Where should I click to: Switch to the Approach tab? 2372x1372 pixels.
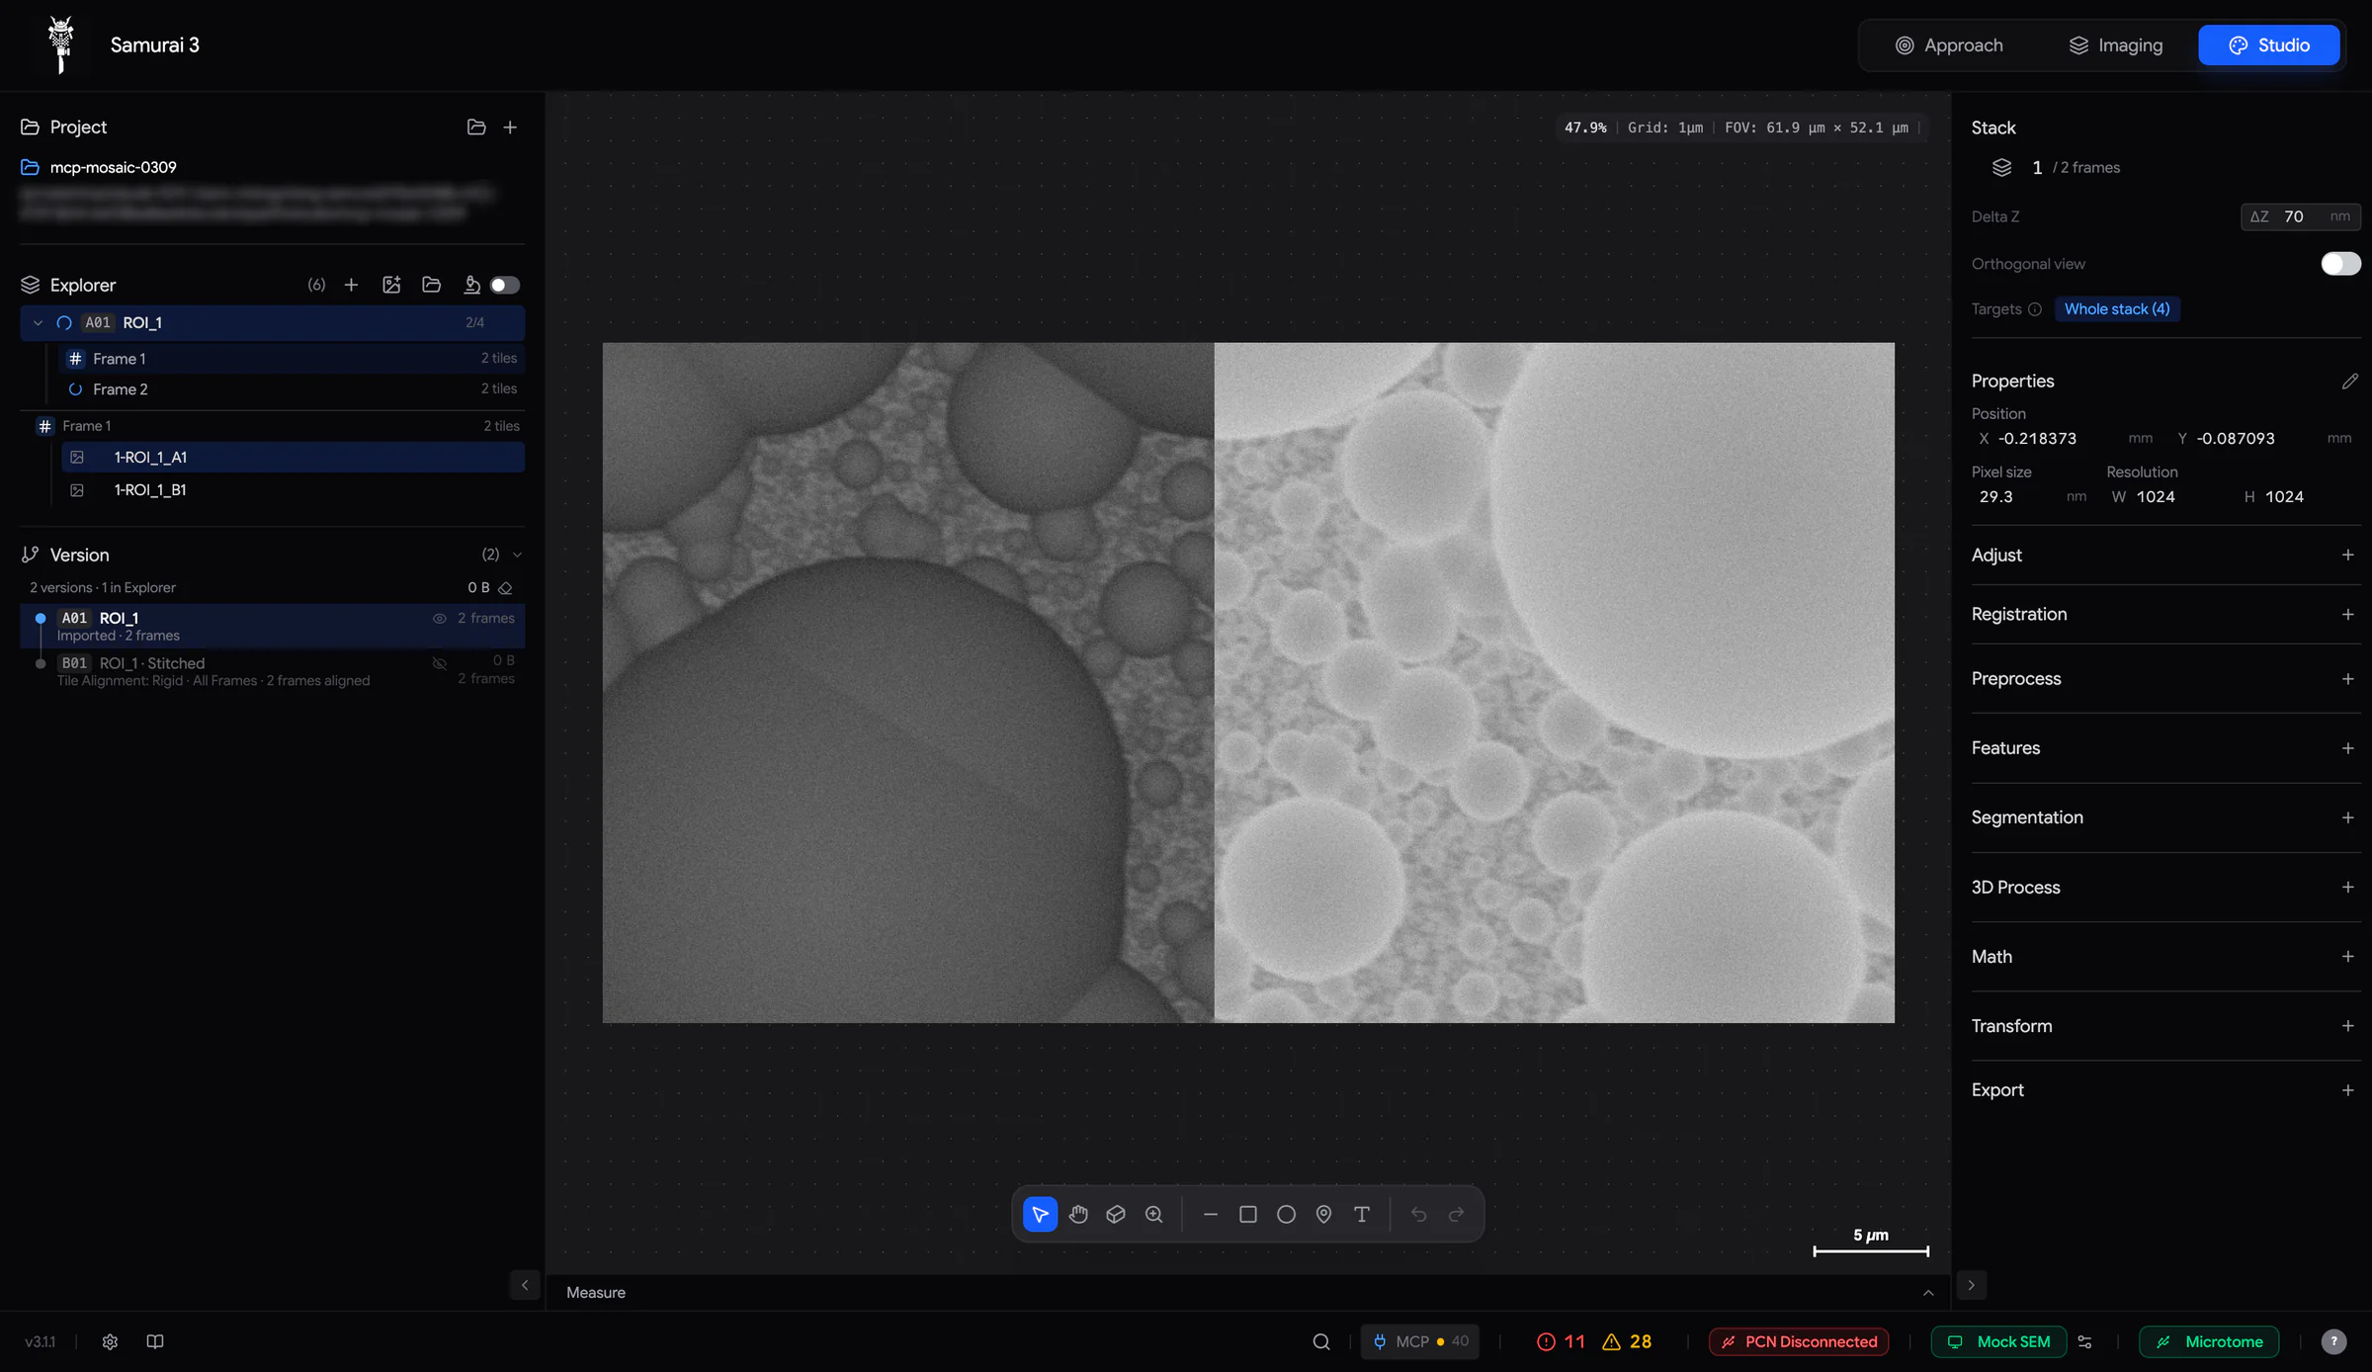(x=1948, y=44)
